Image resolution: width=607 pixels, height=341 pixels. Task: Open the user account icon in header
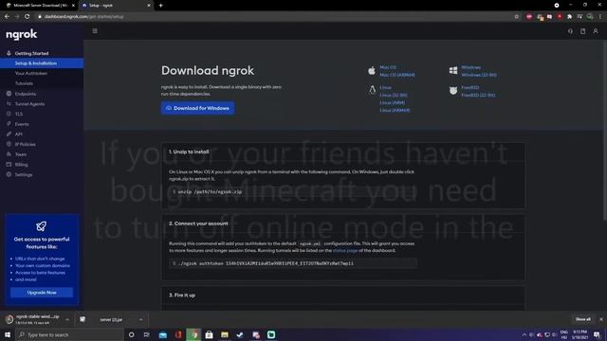point(596,31)
